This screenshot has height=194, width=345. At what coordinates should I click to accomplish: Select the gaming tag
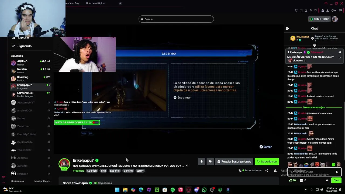pos(128,171)
